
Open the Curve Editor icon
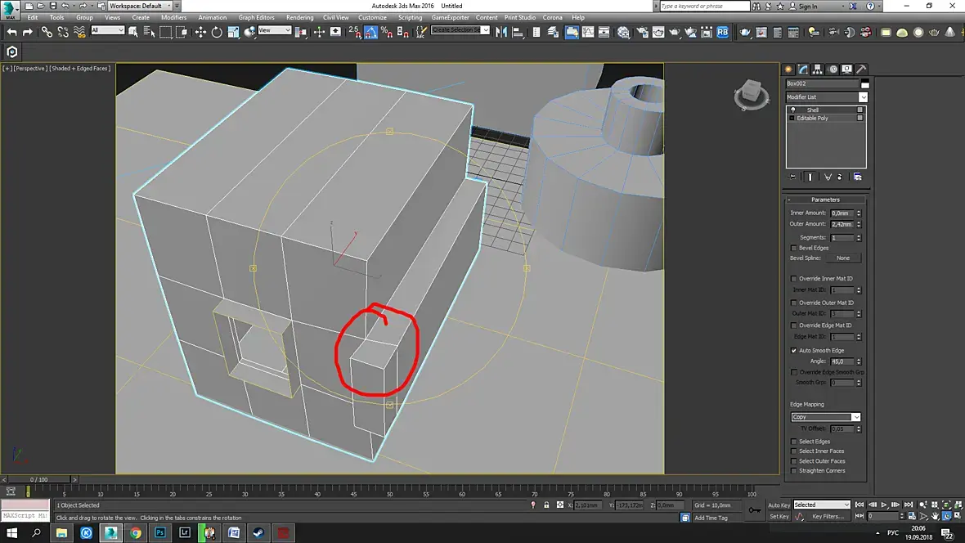[588, 32]
